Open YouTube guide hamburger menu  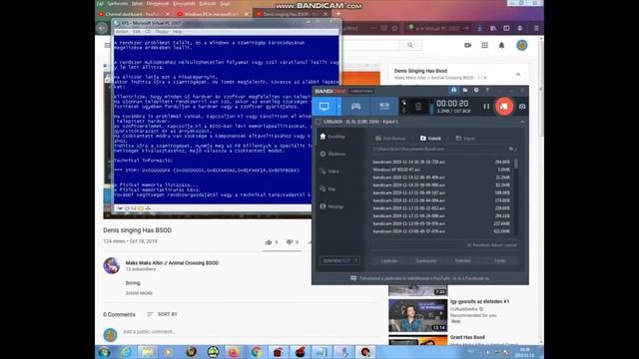click(107, 45)
